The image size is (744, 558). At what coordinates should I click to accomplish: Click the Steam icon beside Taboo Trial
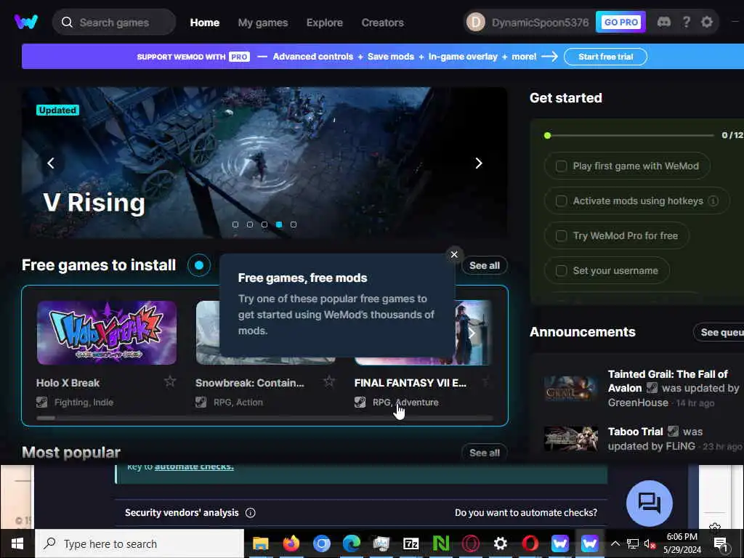(673, 431)
